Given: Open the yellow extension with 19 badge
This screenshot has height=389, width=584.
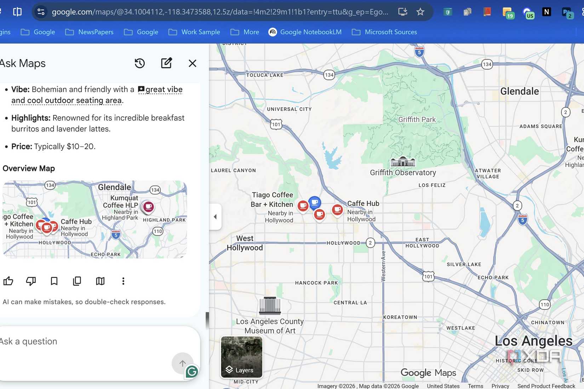Looking at the screenshot, I should coord(508,13).
